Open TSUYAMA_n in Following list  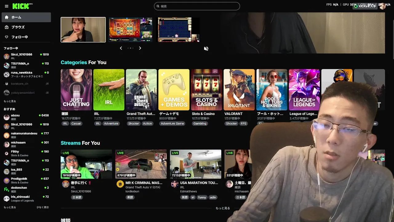coord(26,65)
